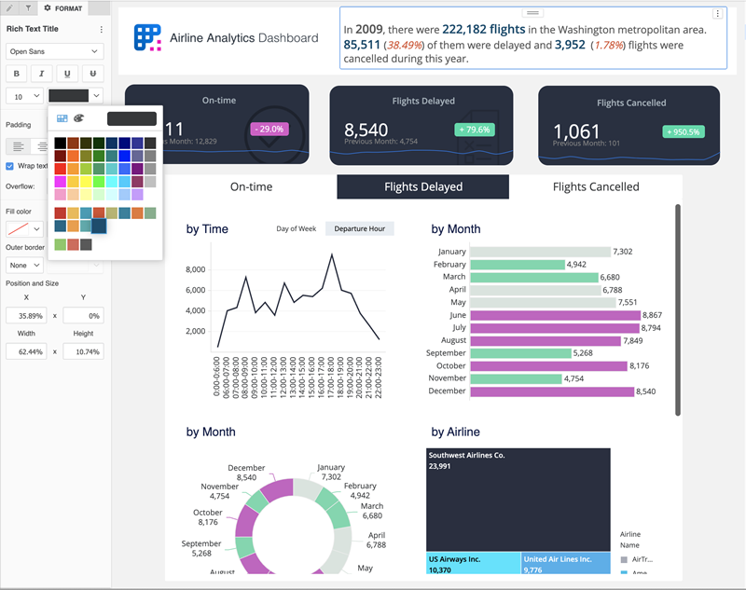
Task: Open Rich Text Title options menu
Action: point(102,30)
